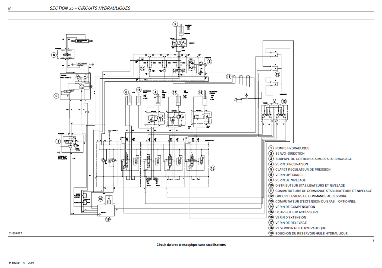The height and width of the screenshot is (268, 382).
Task: Select legend entry VERIN DE NIVELAGE
Action: [290, 180]
